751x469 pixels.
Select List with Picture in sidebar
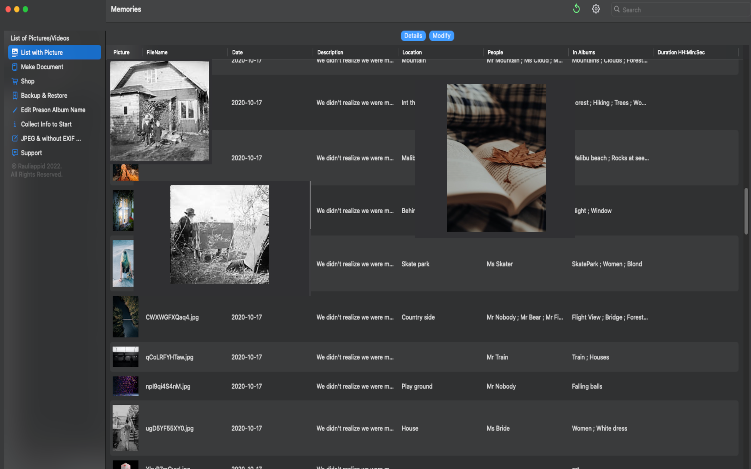[x=54, y=52]
